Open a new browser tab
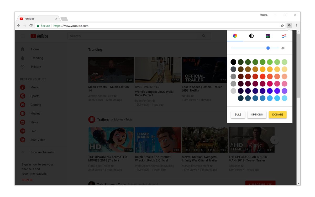This screenshot has width=315, height=197. (64, 19)
